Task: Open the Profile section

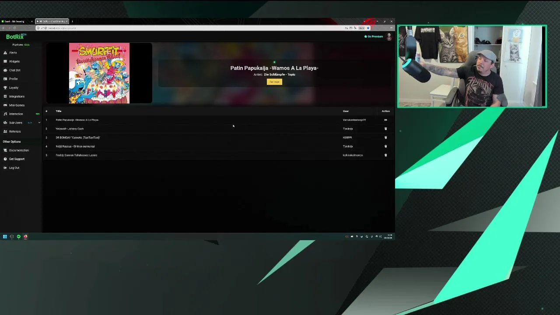Action: coord(13,79)
